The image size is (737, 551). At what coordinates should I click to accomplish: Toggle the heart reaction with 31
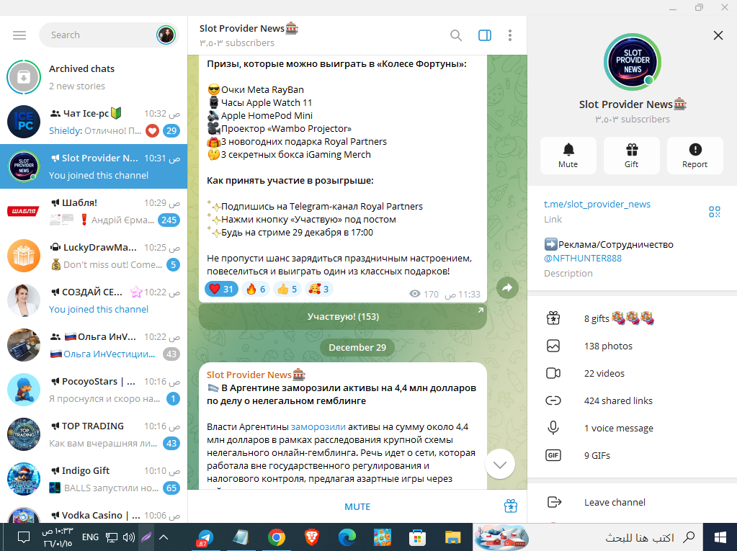(x=221, y=289)
